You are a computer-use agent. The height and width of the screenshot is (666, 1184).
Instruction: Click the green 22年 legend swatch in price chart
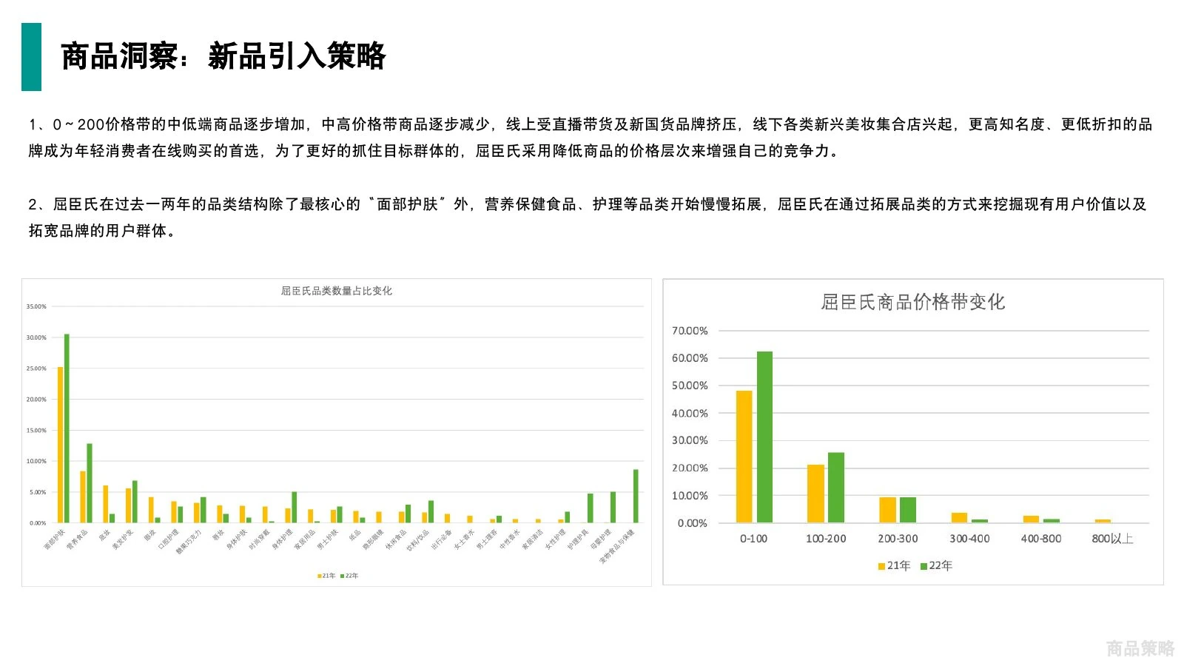point(924,566)
